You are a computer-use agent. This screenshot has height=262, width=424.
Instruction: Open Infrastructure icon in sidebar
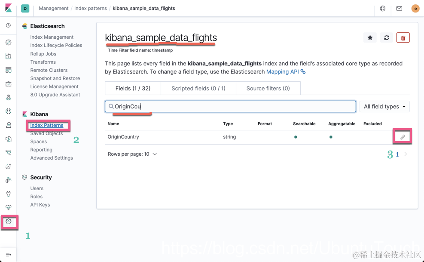click(x=9, y=125)
